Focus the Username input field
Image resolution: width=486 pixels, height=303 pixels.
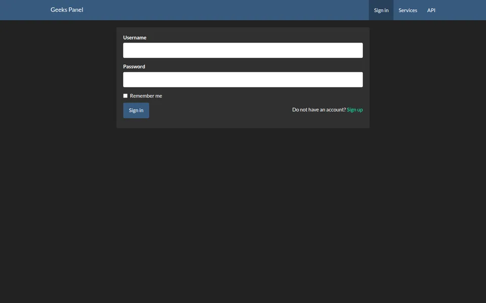(x=242, y=50)
